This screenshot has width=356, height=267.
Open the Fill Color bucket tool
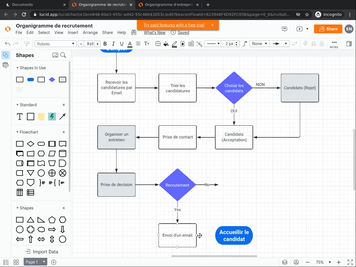pos(166,44)
